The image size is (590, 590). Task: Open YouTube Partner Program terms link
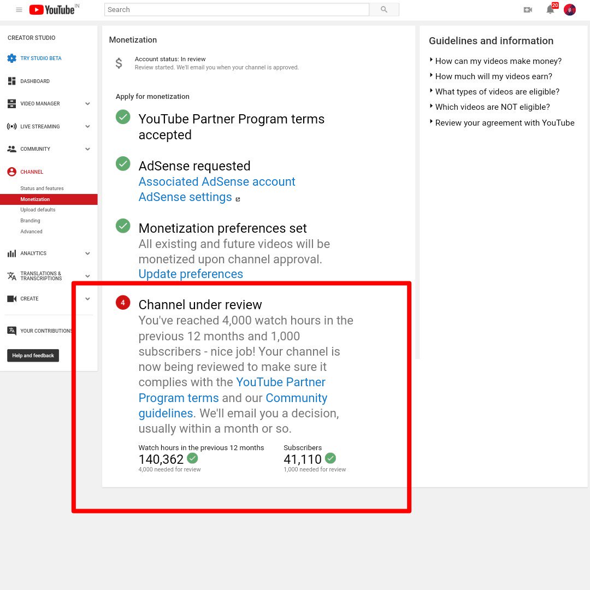[x=281, y=382]
